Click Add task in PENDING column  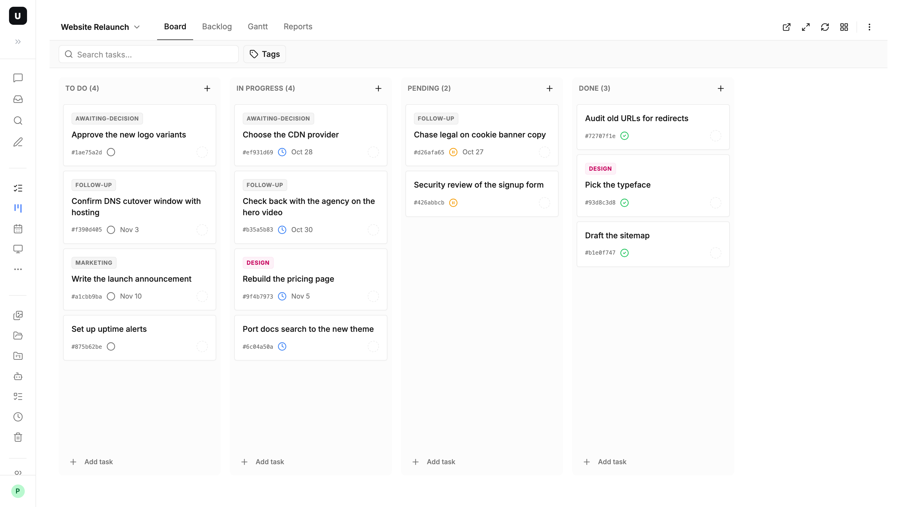(x=434, y=462)
